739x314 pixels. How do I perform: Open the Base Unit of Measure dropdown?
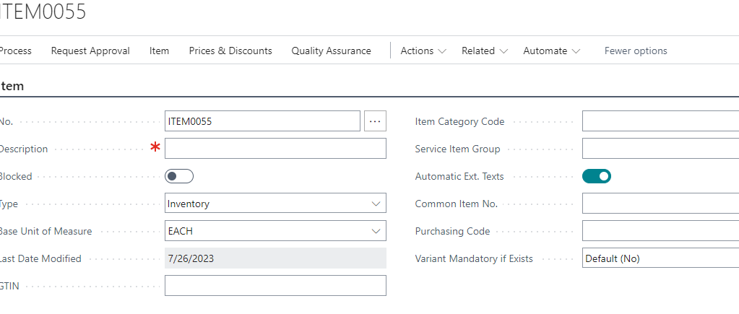click(275, 231)
